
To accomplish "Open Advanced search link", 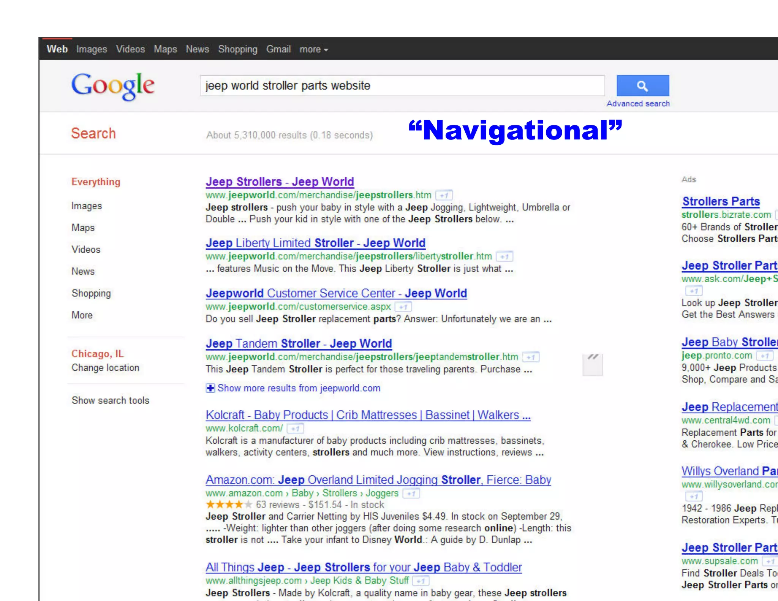I will (x=638, y=104).
